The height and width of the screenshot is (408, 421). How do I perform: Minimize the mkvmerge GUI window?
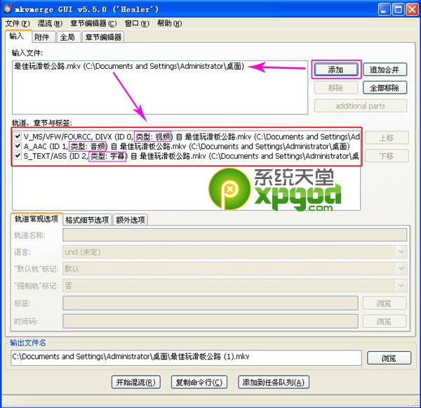[384, 9]
